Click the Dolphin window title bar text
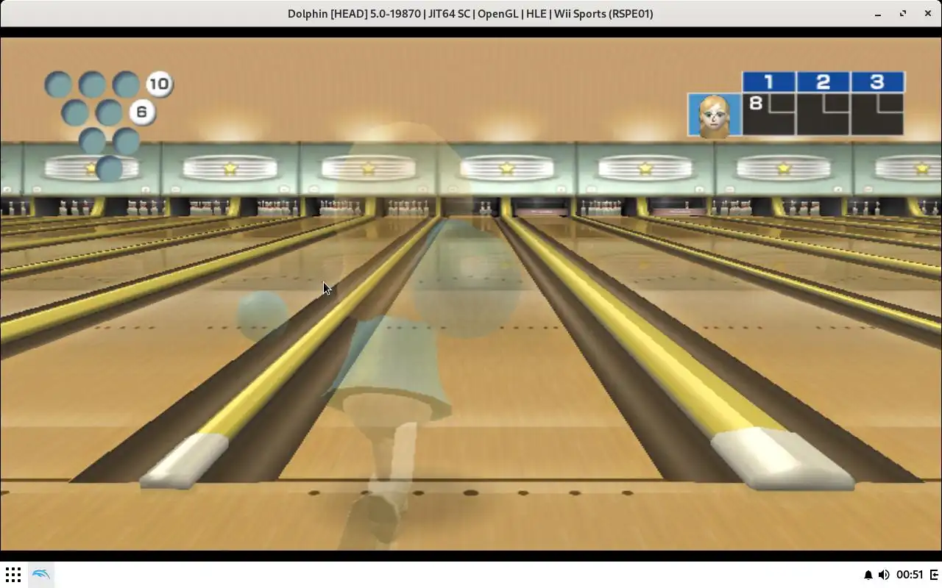The image size is (942, 588). point(470,13)
